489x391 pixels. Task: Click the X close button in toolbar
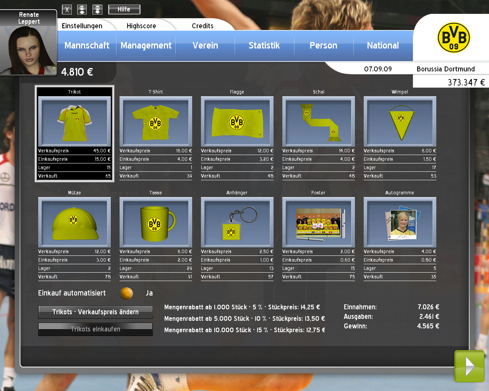(67, 10)
